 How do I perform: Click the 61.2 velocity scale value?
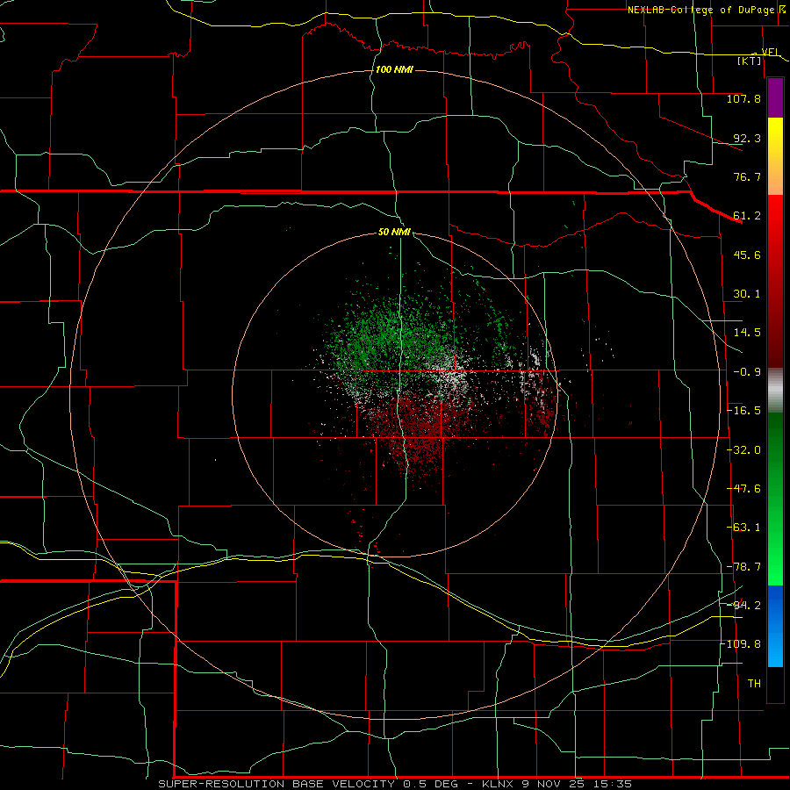click(747, 216)
